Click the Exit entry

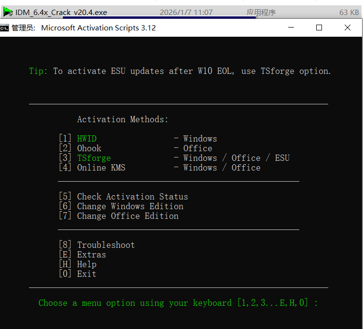tap(87, 274)
